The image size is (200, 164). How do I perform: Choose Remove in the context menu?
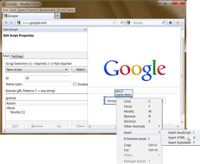point(139,116)
